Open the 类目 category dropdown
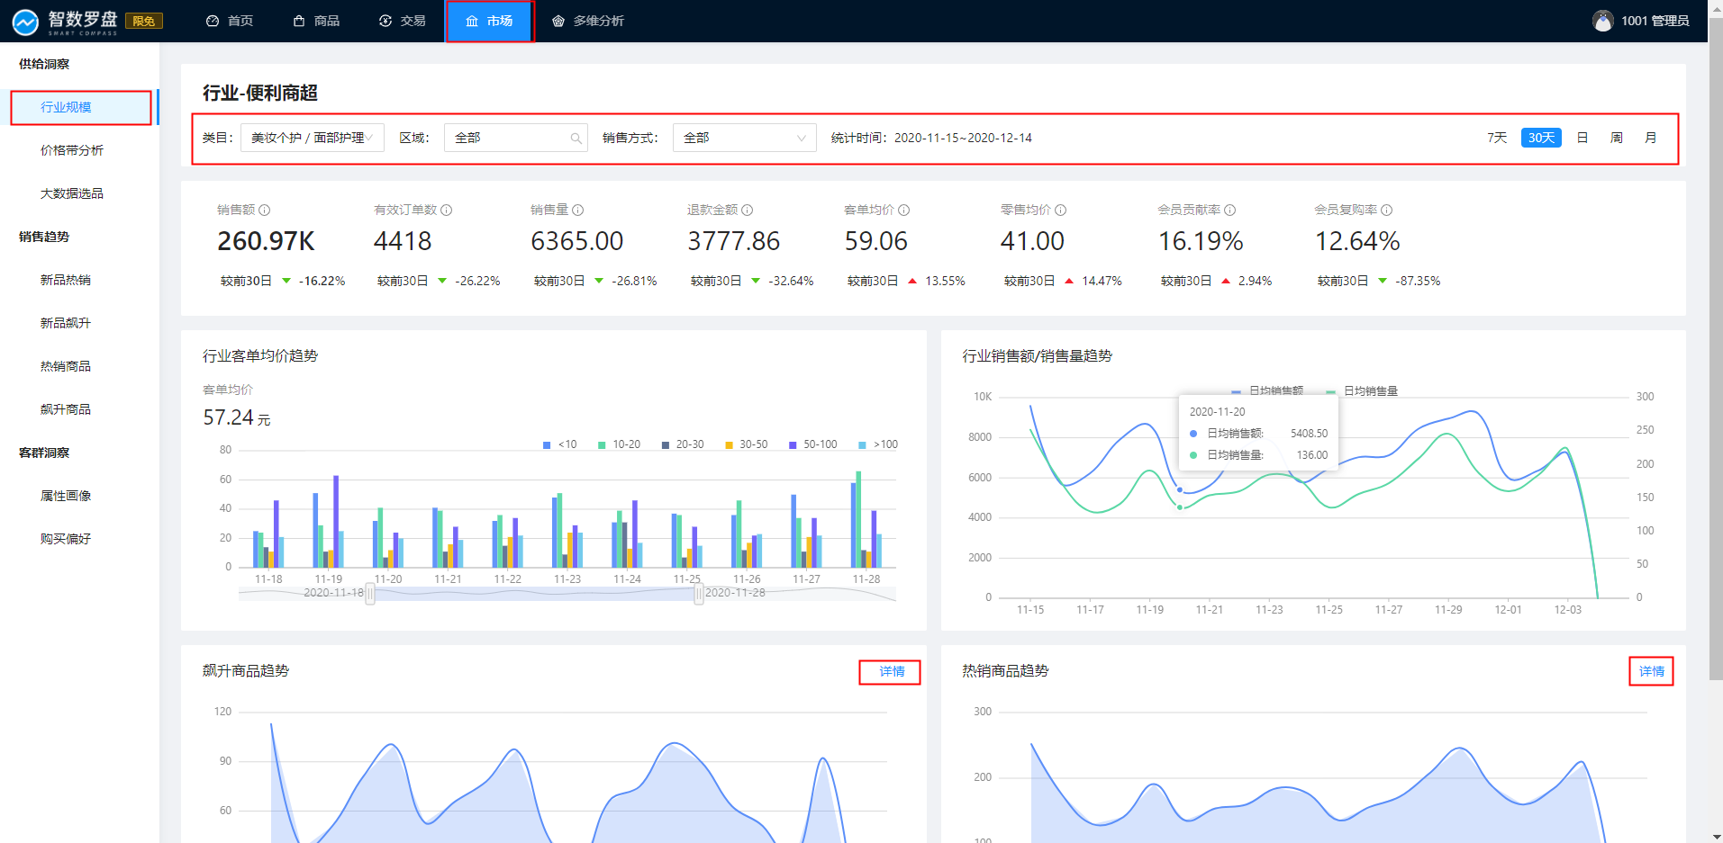Image resolution: width=1723 pixels, height=843 pixels. tap(312, 138)
